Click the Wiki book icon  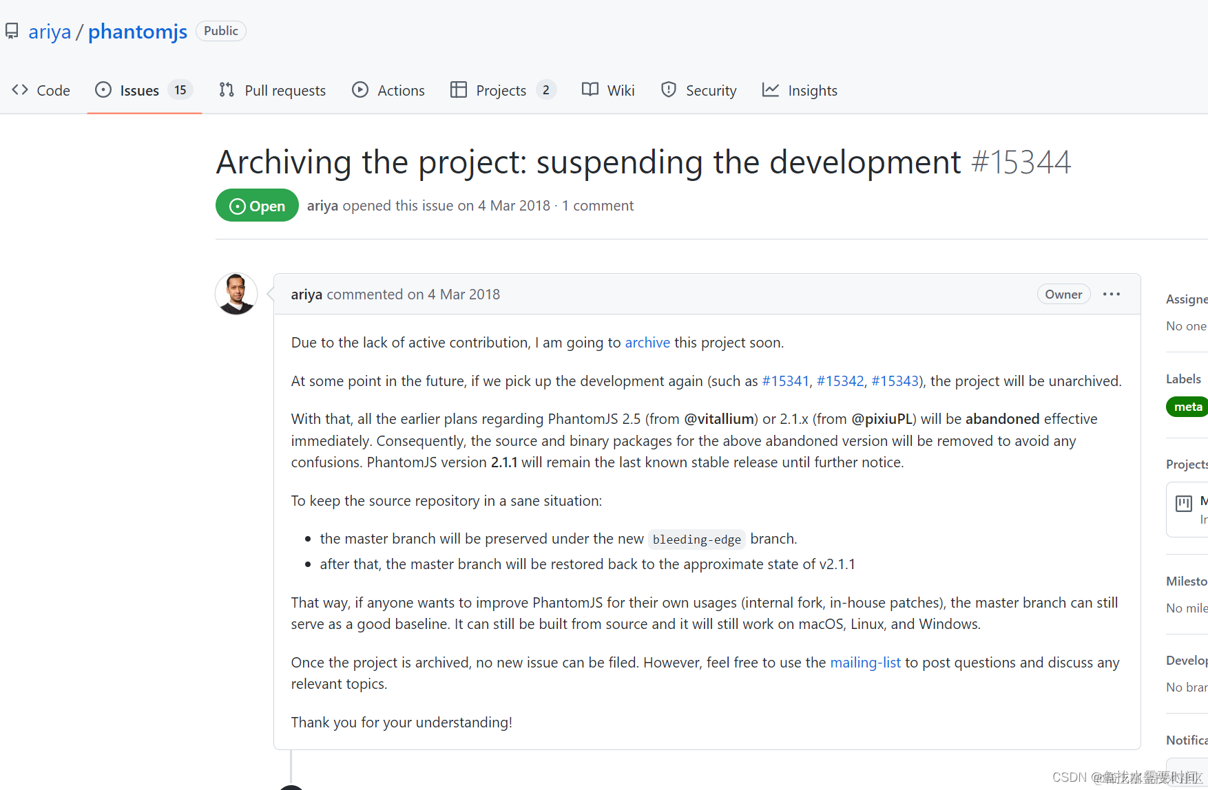[590, 90]
